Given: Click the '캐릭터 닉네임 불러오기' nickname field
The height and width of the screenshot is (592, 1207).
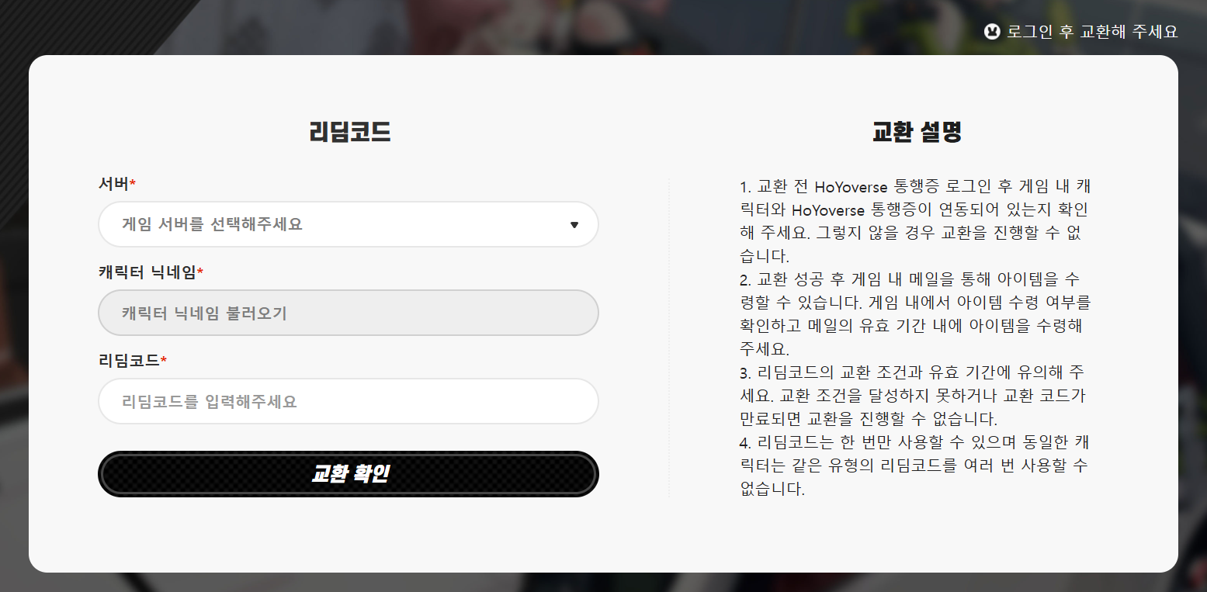Looking at the screenshot, I should (x=349, y=313).
